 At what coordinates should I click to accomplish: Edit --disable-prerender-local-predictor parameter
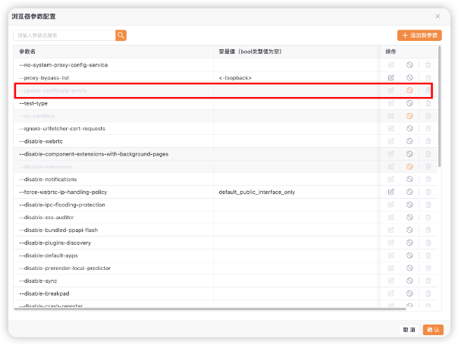click(x=391, y=268)
